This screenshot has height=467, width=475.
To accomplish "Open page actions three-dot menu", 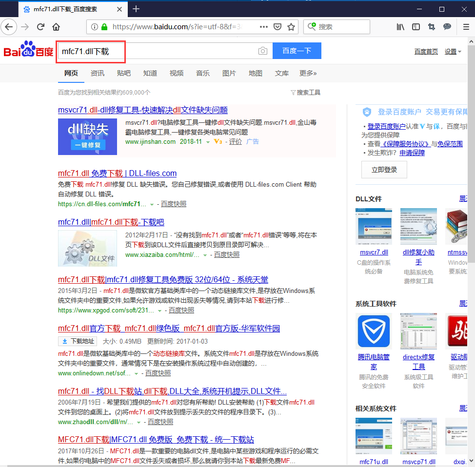I will pos(264,27).
